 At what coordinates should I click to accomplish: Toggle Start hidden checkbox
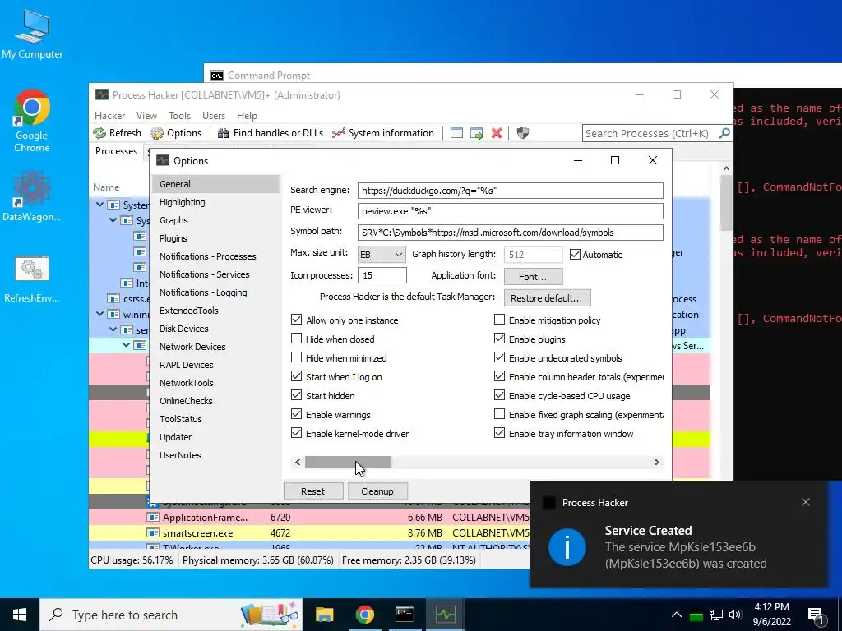(x=296, y=395)
